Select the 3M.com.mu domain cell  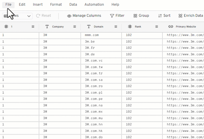[x=101, y=118]
